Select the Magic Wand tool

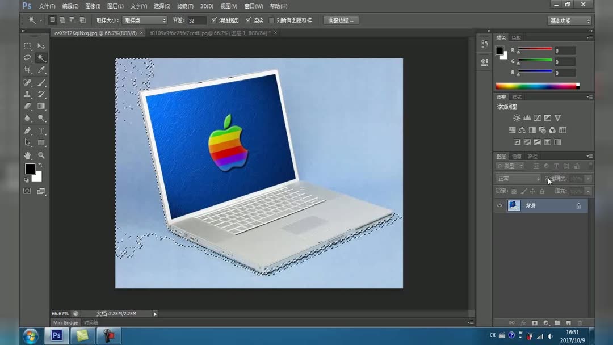(41, 58)
